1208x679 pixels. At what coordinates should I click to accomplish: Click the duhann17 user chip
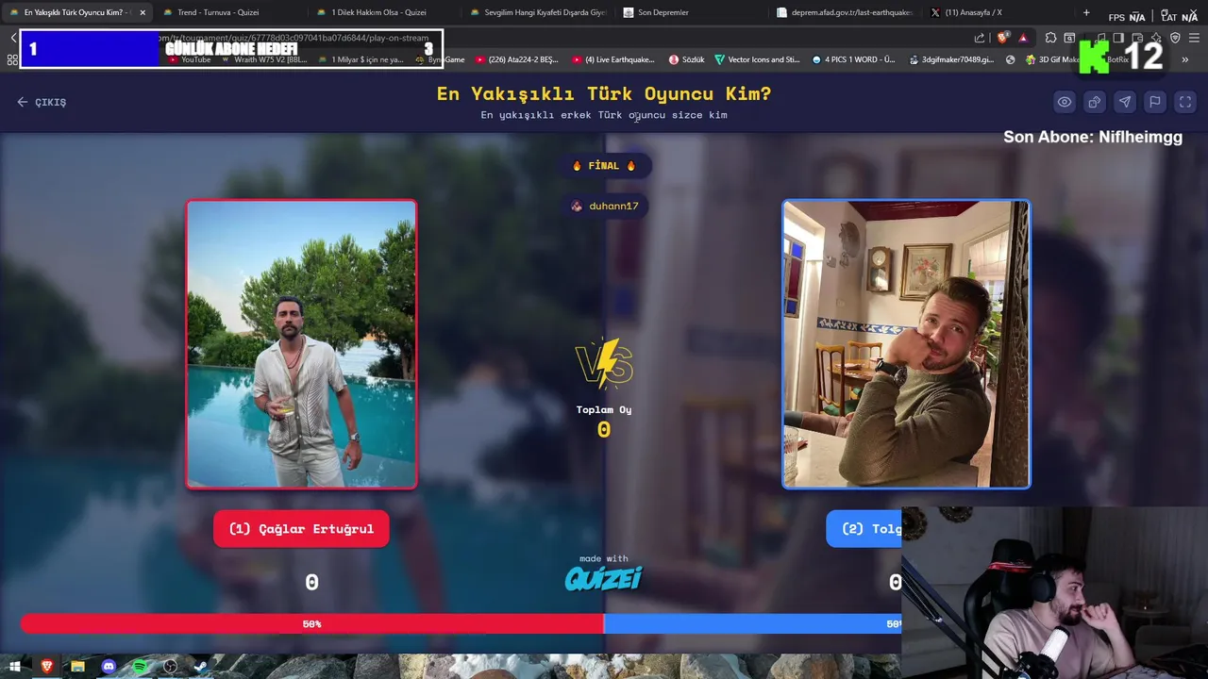tap(605, 206)
